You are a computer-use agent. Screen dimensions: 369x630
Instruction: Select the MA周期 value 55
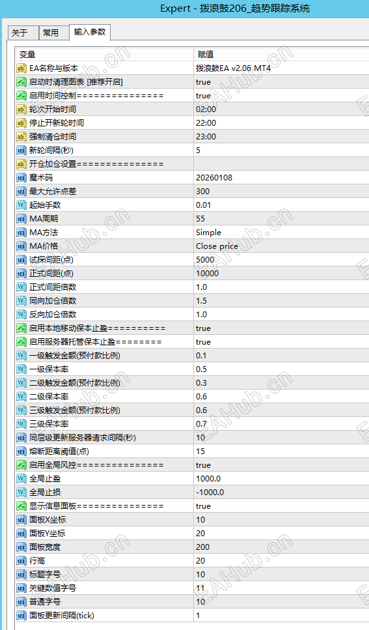click(200, 218)
